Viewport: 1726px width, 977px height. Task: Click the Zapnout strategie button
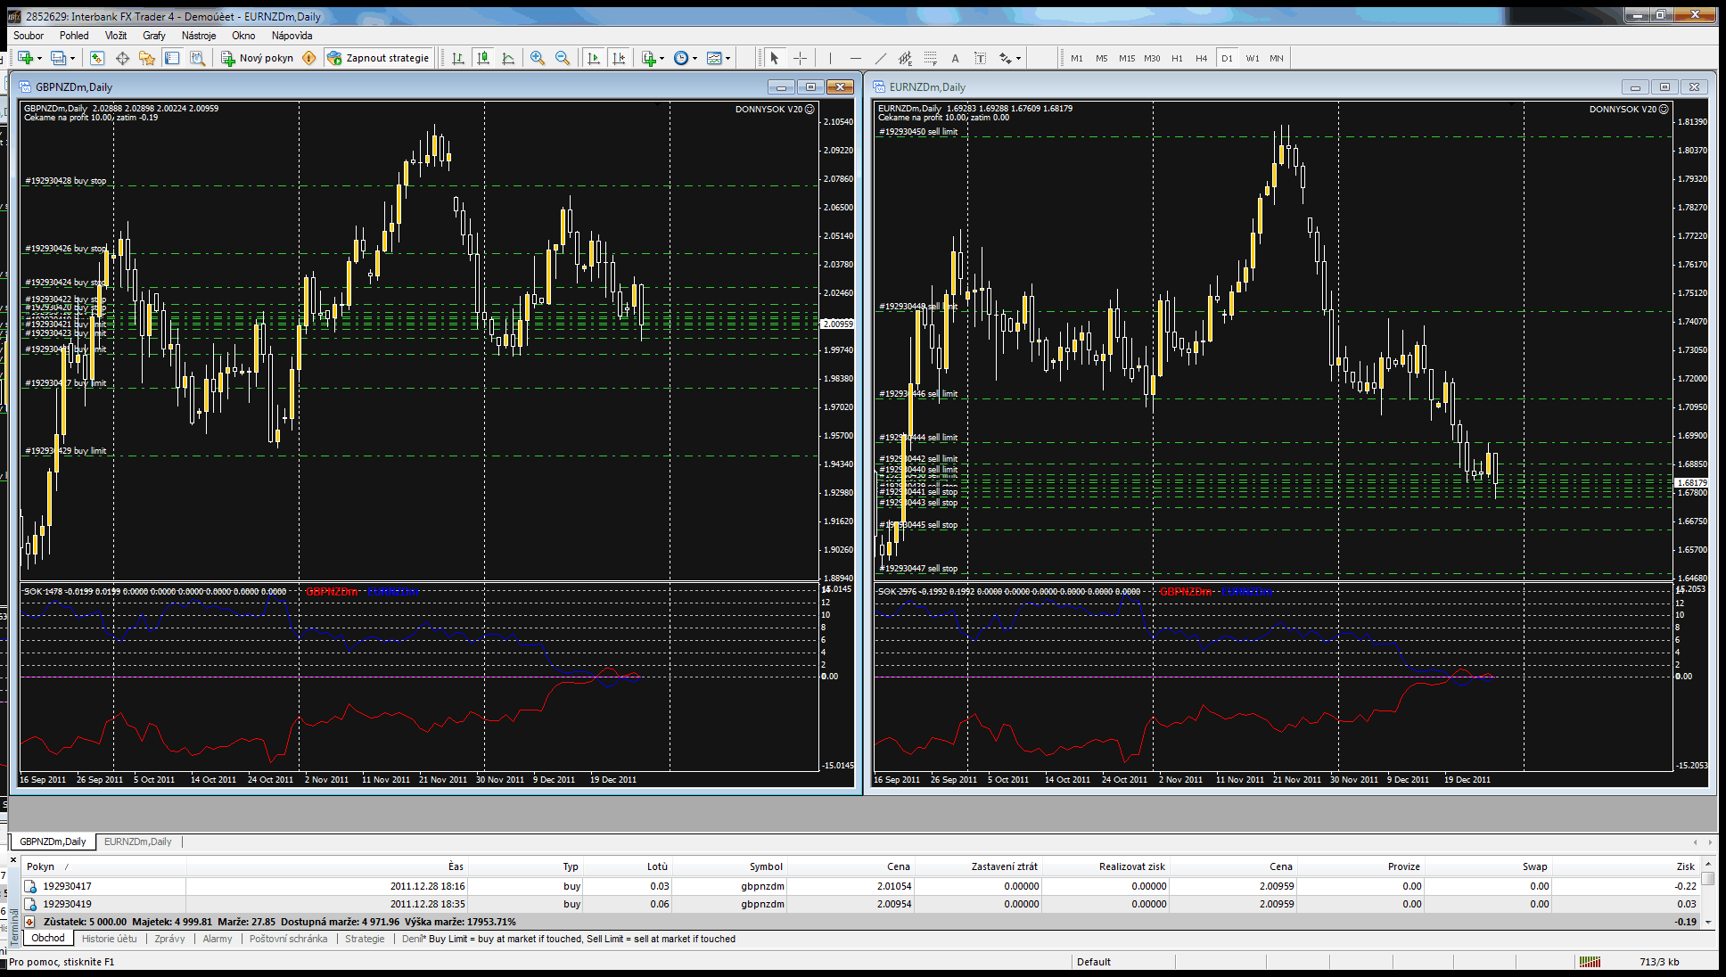pyautogui.click(x=379, y=58)
